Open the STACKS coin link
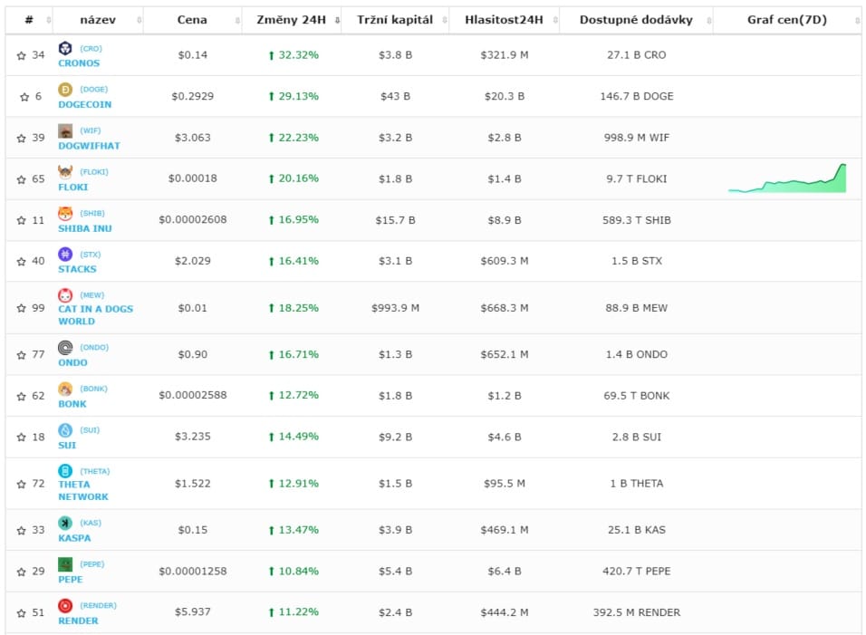 click(77, 269)
